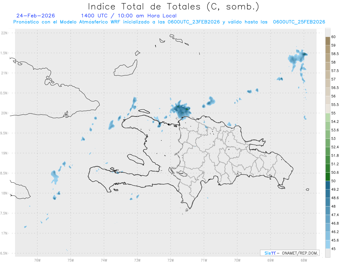Pick the dark brown swatch between 59 and 60

tap(328, 41)
